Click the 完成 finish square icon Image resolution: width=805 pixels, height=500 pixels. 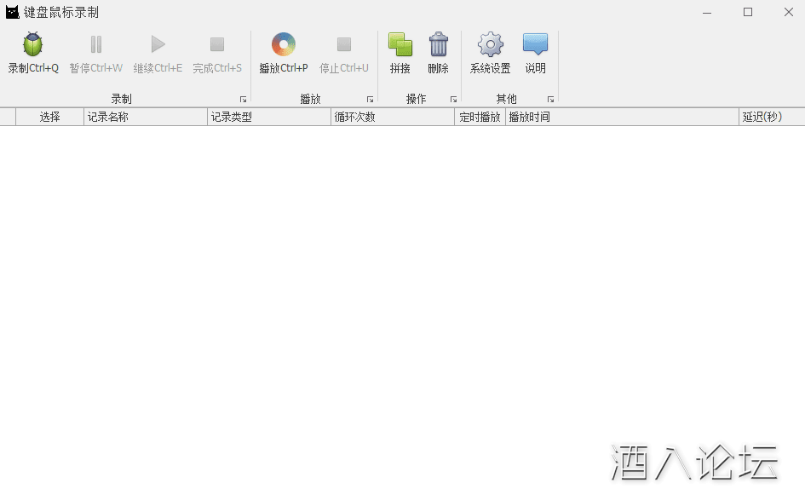(x=217, y=45)
